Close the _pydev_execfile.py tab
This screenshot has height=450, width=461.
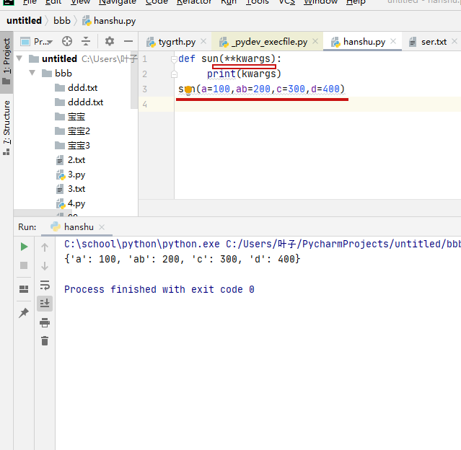click(315, 41)
